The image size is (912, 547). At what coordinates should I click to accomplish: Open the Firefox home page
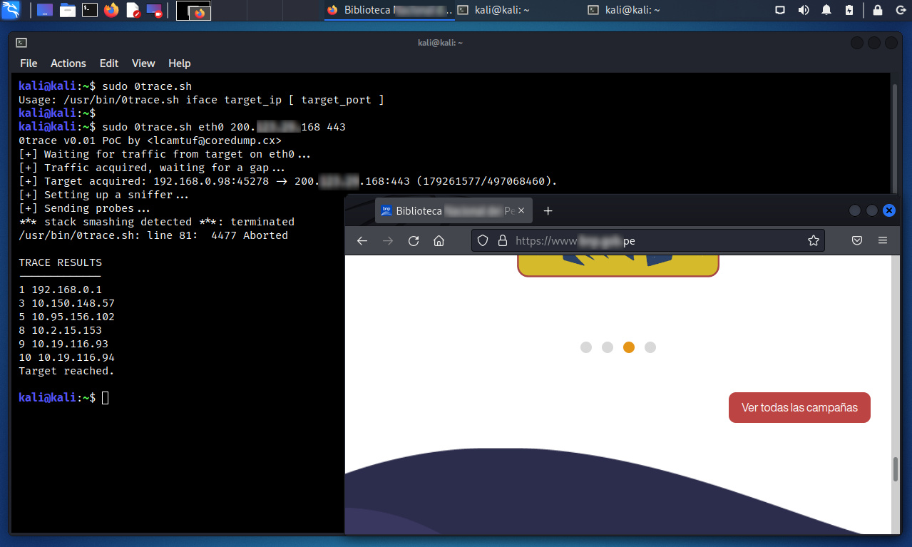pyautogui.click(x=439, y=241)
